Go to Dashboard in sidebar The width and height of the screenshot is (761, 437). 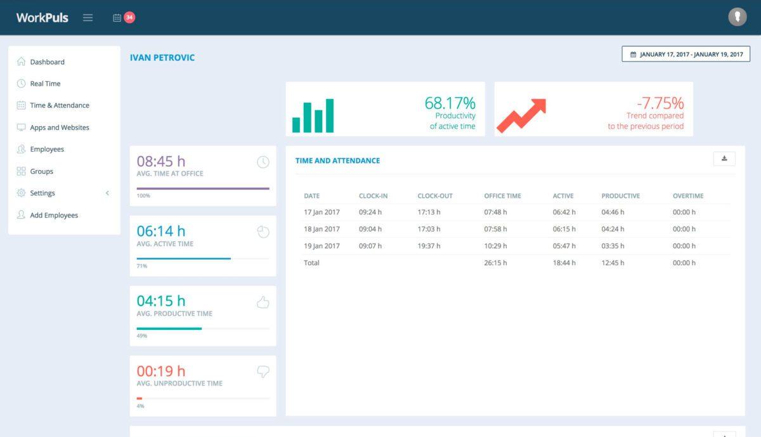point(47,62)
